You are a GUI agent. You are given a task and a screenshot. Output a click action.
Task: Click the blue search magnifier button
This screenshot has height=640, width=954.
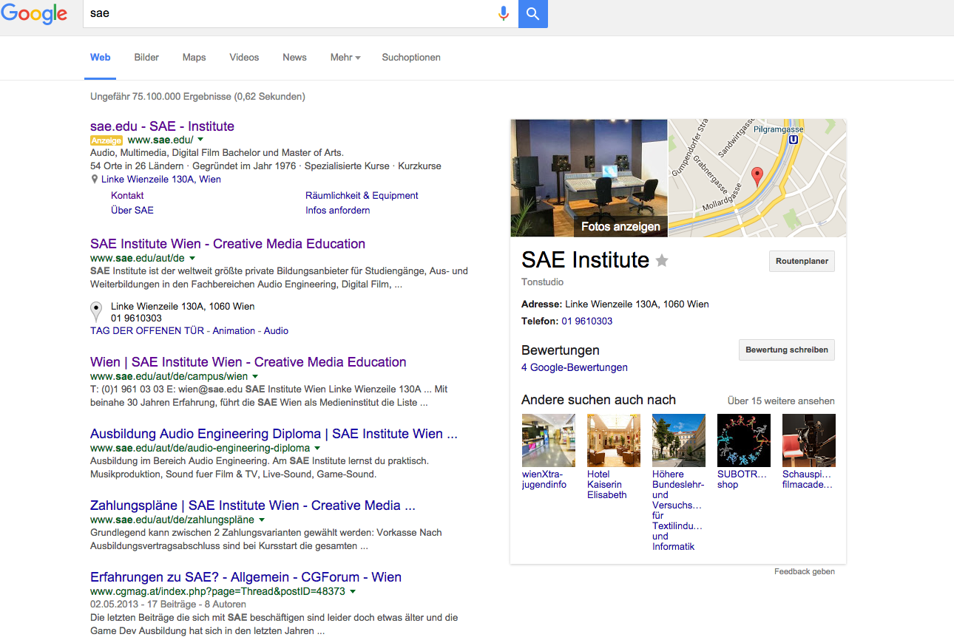point(533,14)
